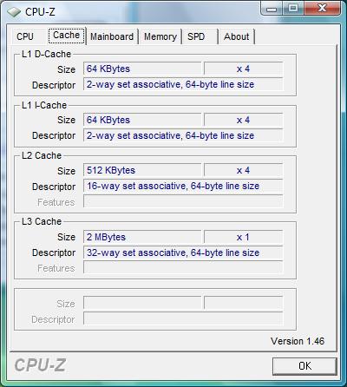Click the CPU-Z title bar icon
The height and width of the screenshot is (387, 347).
14,12
